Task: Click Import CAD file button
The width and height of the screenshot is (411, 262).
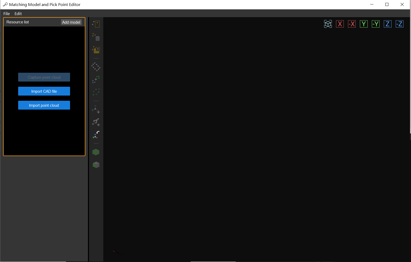Action: click(x=44, y=91)
